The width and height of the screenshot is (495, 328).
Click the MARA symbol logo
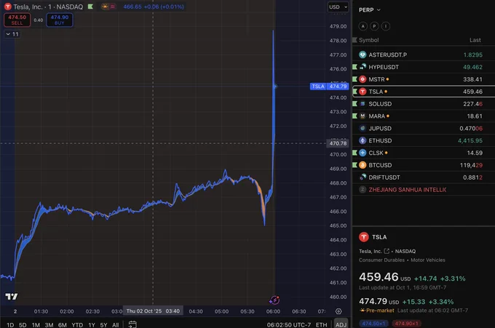pyautogui.click(x=363, y=116)
